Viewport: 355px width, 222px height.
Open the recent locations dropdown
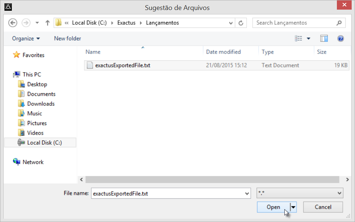tap(37, 23)
